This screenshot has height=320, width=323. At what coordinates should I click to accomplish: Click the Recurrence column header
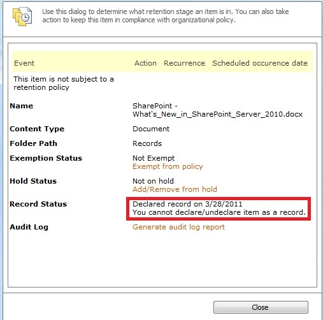coord(184,63)
